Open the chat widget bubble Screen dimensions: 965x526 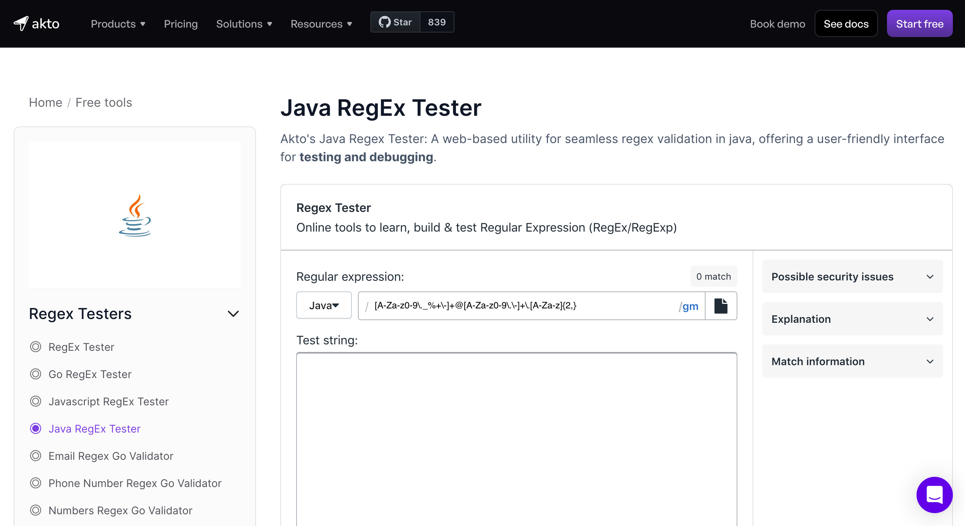pyautogui.click(x=934, y=495)
